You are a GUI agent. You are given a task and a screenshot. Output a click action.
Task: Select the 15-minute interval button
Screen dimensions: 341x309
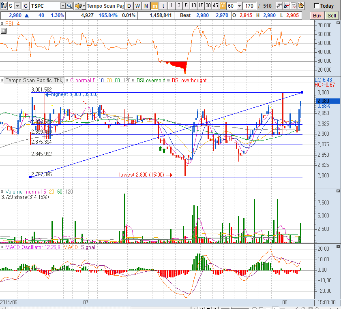coord(200,6)
